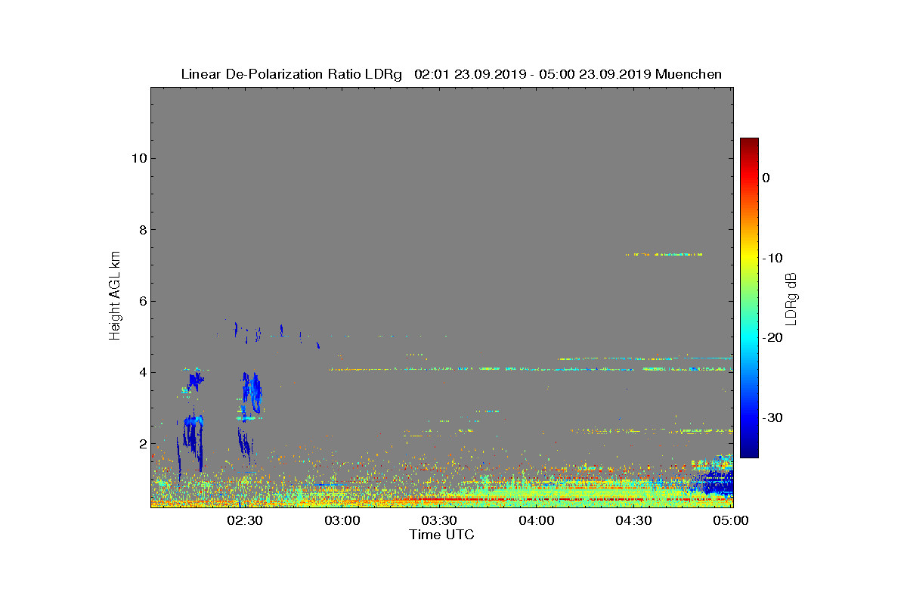Click the 02:30 time tick label
Screen dimensions: 907x605
[x=244, y=520]
